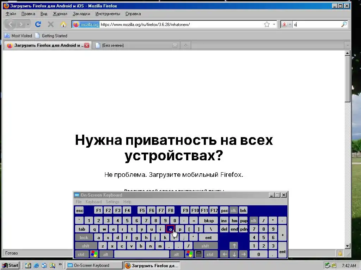Click the right arrow key on on-screen keyboard
The height and width of the screenshot is (270, 361).
click(x=243, y=255)
